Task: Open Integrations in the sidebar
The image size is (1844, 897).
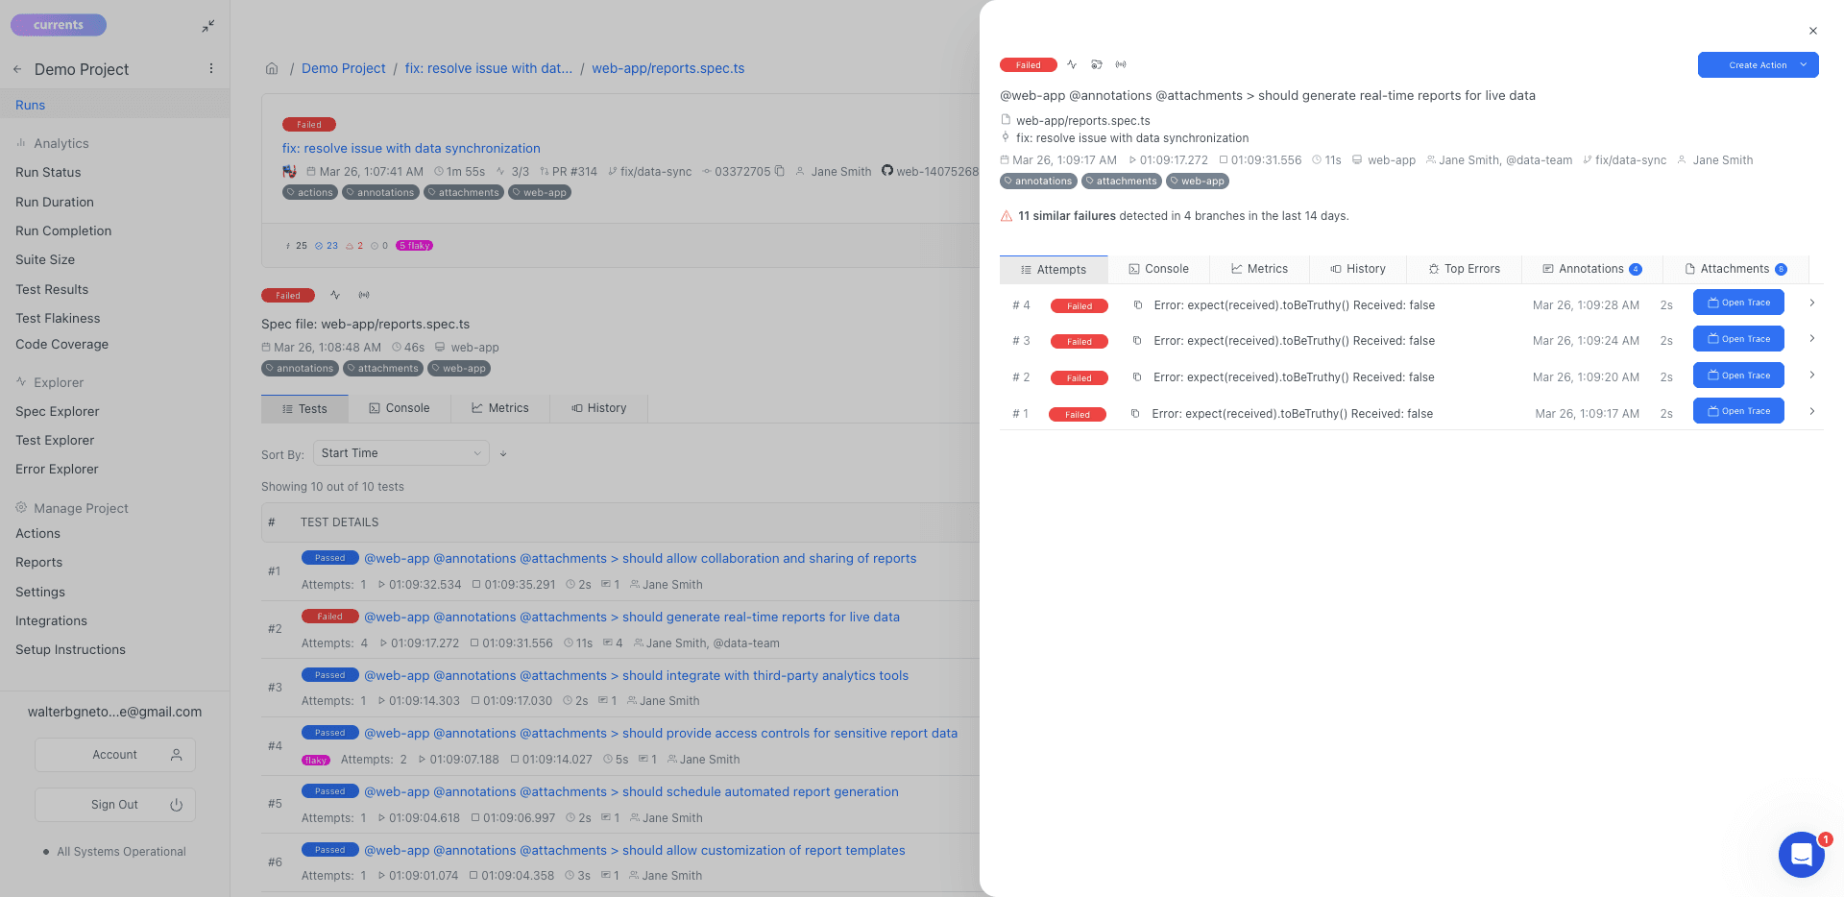Action: [x=51, y=620]
